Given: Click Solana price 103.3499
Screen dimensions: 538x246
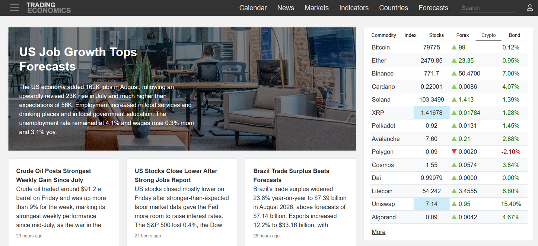Looking at the screenshot, I should 432,100.
